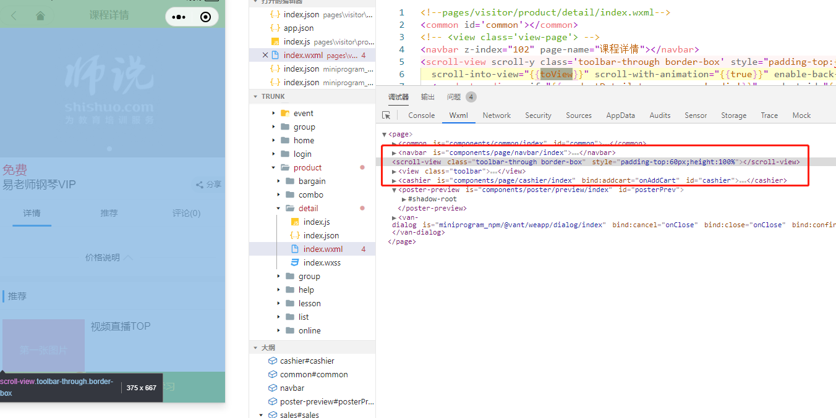This screenshot has width=836, height=418.
Task: Expand the navbar node in Wxml tree
Action: point(395,153)
